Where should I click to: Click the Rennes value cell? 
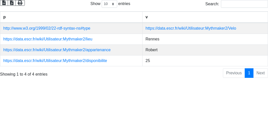[152, 39]
